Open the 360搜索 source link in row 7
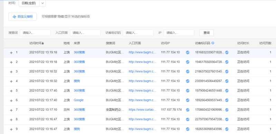 click(x=79, y=110)
